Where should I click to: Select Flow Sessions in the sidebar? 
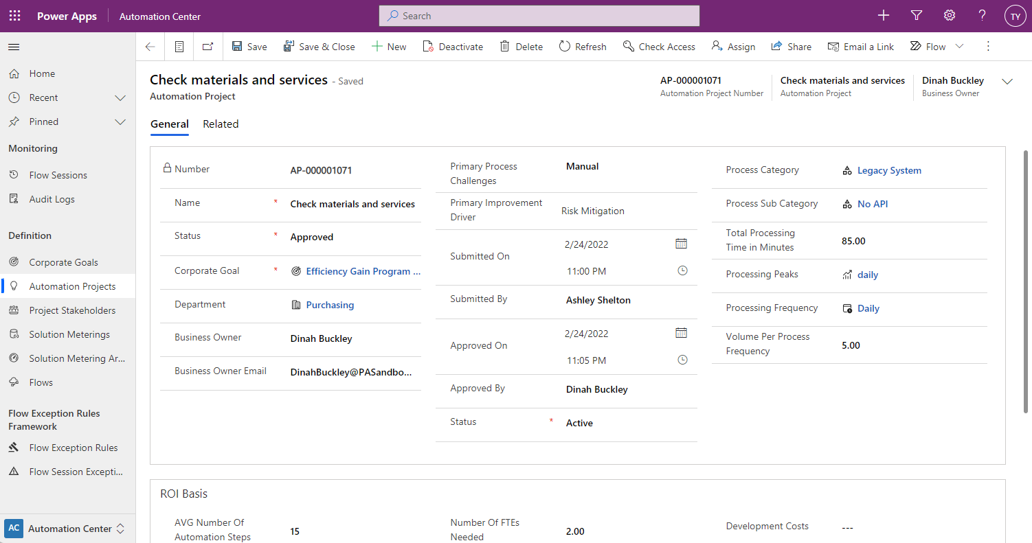58,175
